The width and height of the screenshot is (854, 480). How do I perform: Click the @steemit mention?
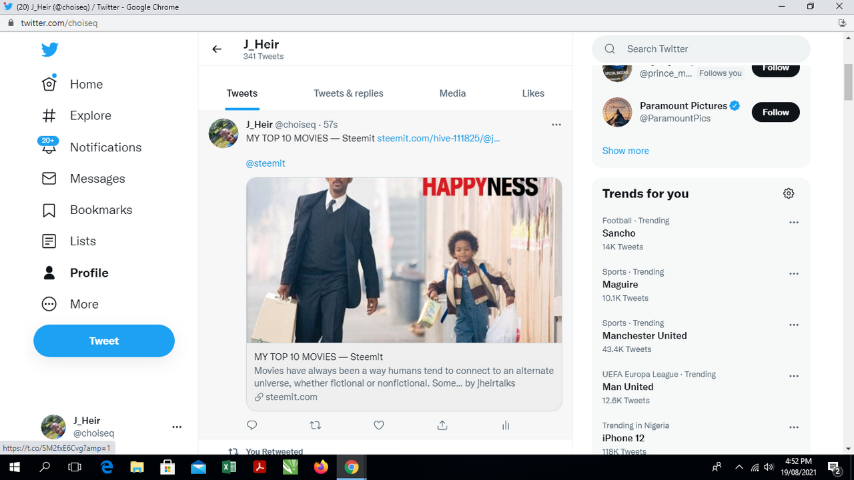tap(266, 163)
